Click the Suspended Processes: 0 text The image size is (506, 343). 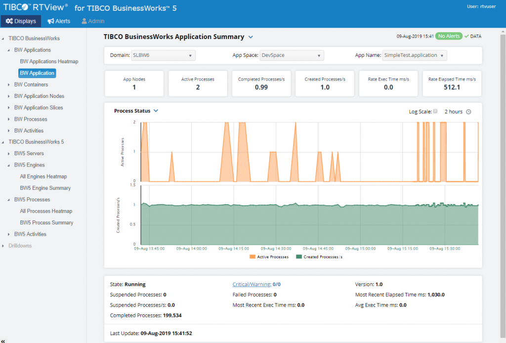(138, 295)
